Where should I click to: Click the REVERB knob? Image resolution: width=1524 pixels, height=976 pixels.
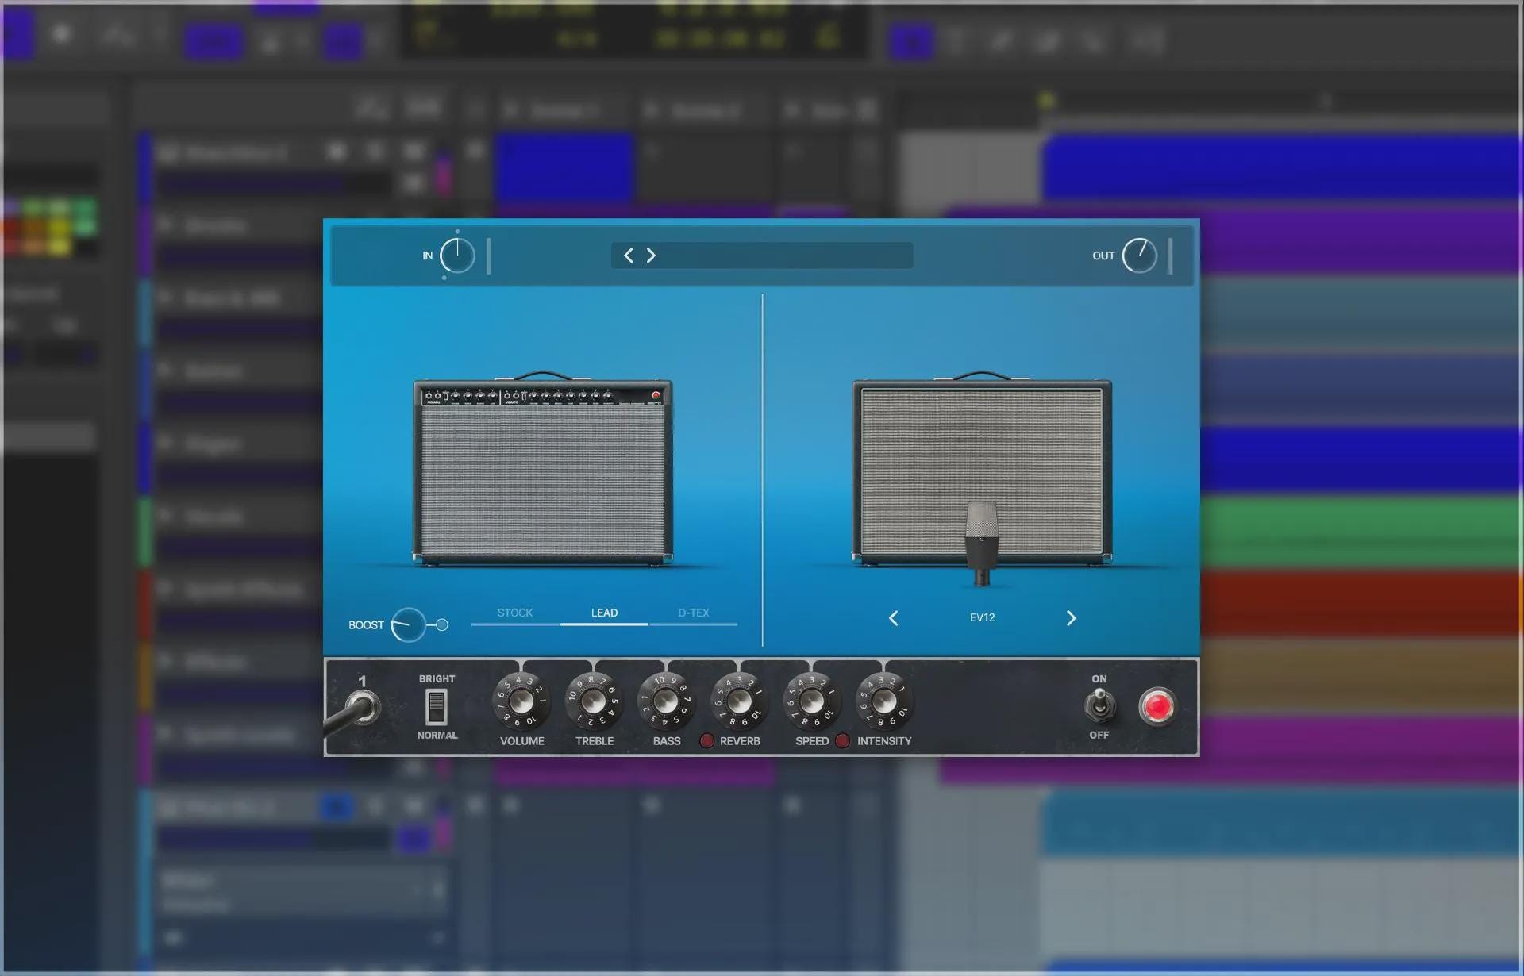pyautogui.click(x=738, y=701)
